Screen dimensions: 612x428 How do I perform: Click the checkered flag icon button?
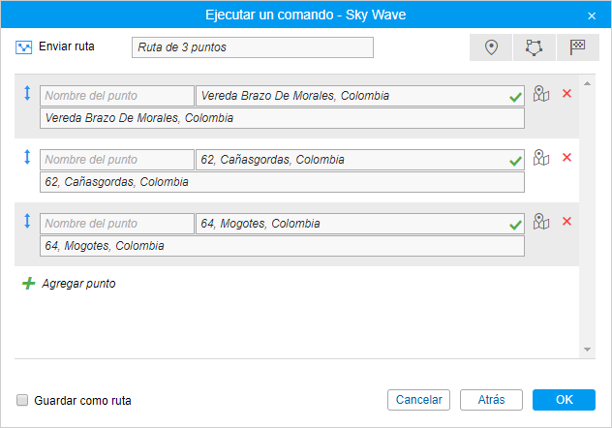pos(578,47)
